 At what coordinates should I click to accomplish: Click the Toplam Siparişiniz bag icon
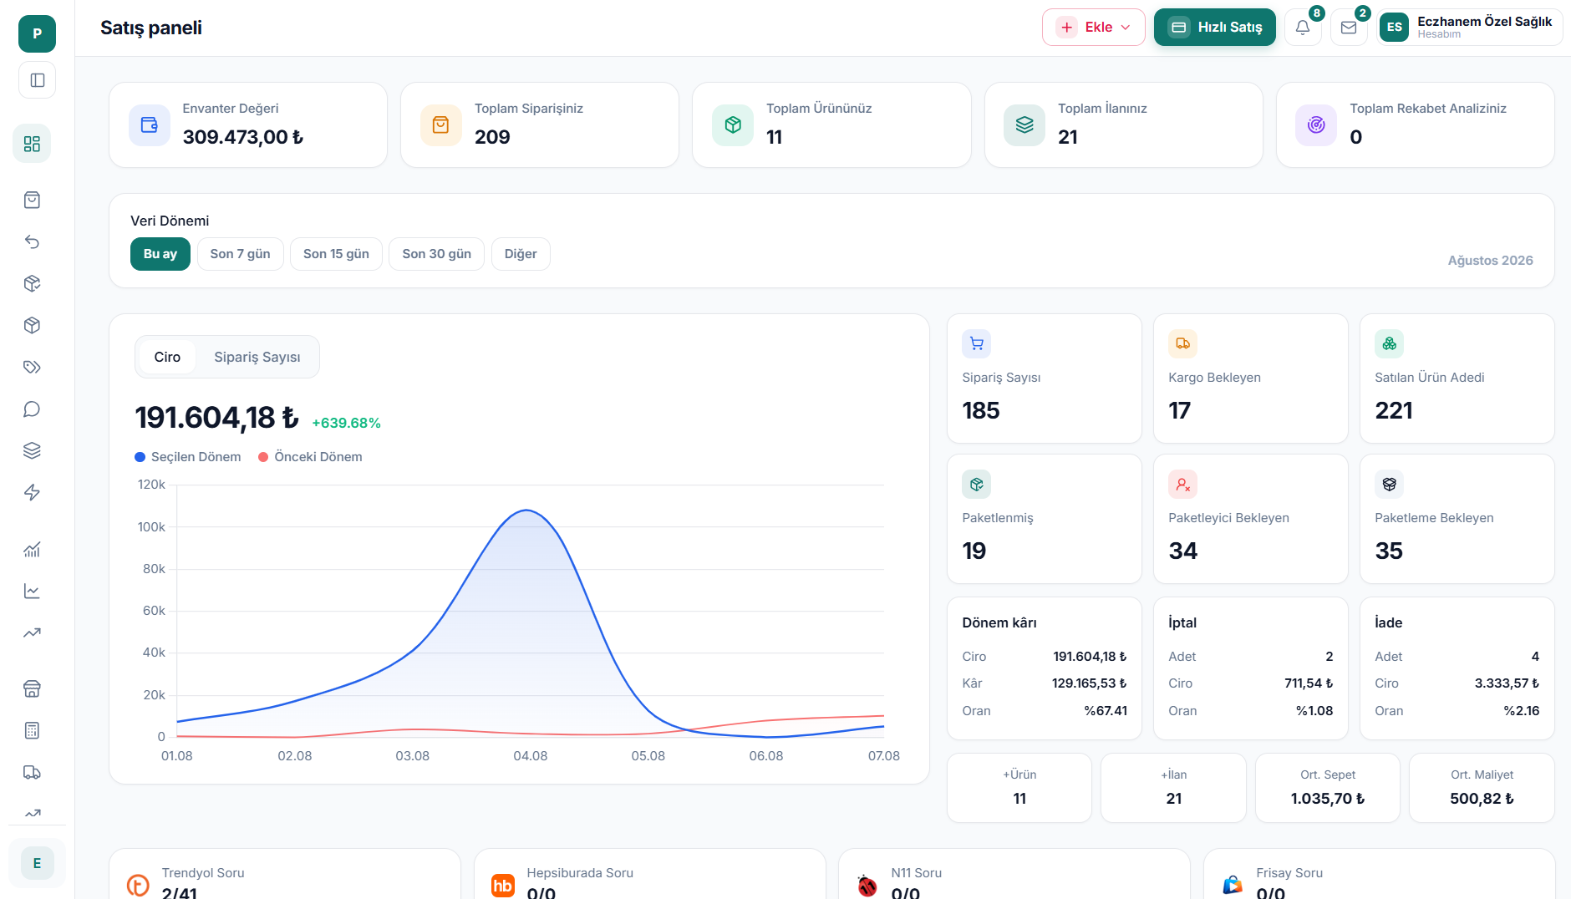coord(441,124)
